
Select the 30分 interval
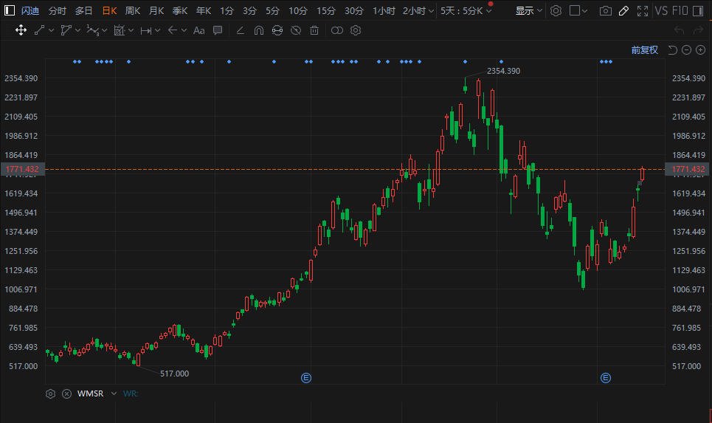click(354, 10)
